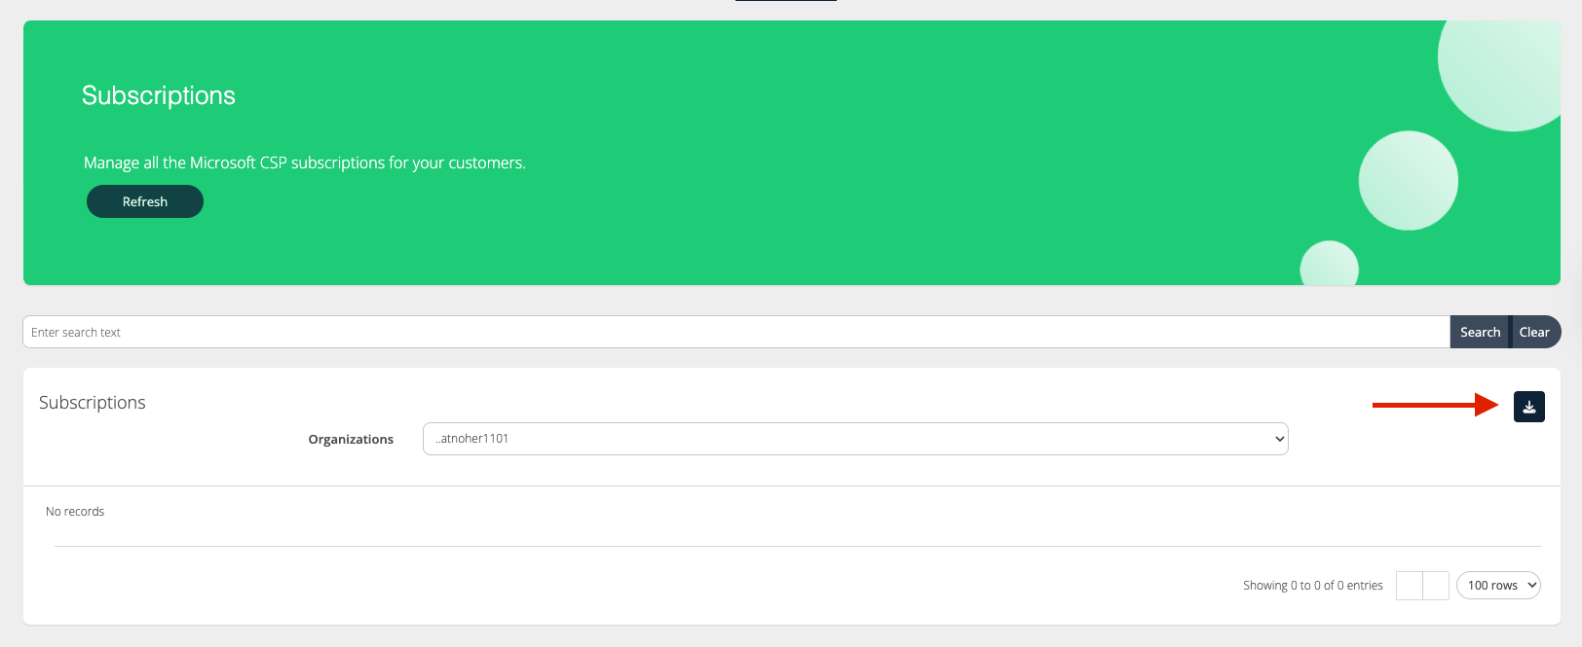This screenshot has height=647, width=1582.
Task: Click the 'Manage all the Microsoft CSP' description
Action: [x=304, y=162]
